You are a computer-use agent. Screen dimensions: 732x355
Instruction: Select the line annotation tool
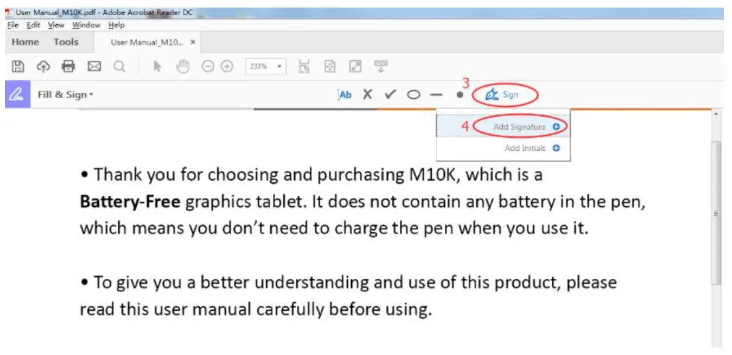436,94
